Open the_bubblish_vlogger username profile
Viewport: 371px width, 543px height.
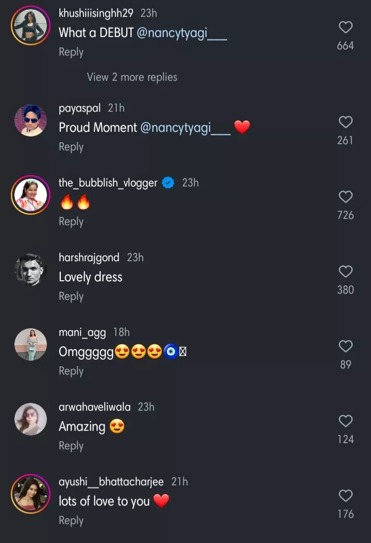(x=108, y=183)
